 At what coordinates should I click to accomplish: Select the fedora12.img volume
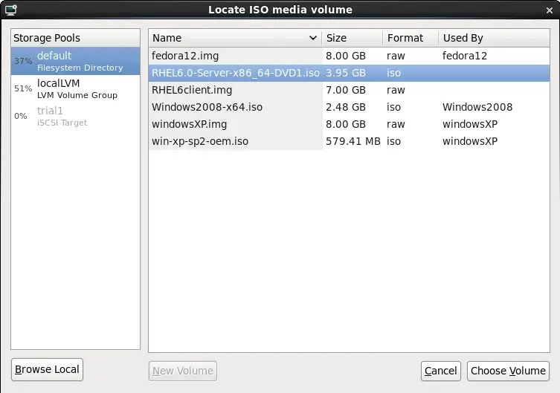tap(186, 56)
